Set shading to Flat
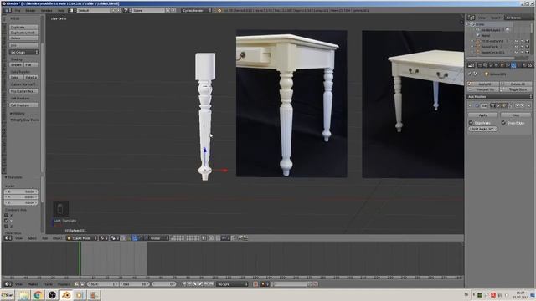The image size is (536, 301). 31,65
